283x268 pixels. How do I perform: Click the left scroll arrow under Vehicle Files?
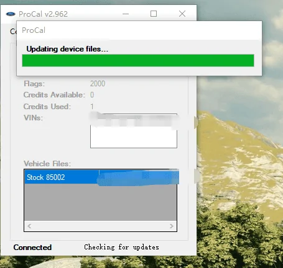(29, 226)
